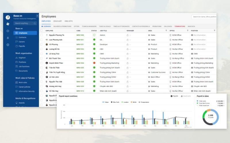Collapse the sidebar with the arrow toggle
Image resolution: width=230 pixels, height=143 pixels.
pyautogui.click(x=37, y=16)
